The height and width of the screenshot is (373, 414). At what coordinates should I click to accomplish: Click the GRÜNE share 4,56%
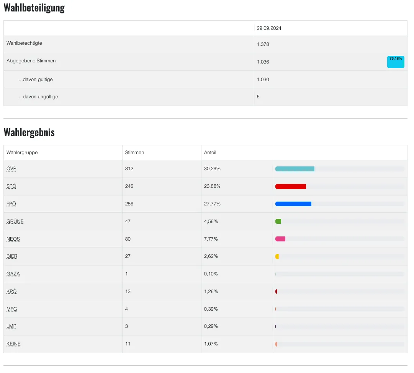click(x=211, y=222)
